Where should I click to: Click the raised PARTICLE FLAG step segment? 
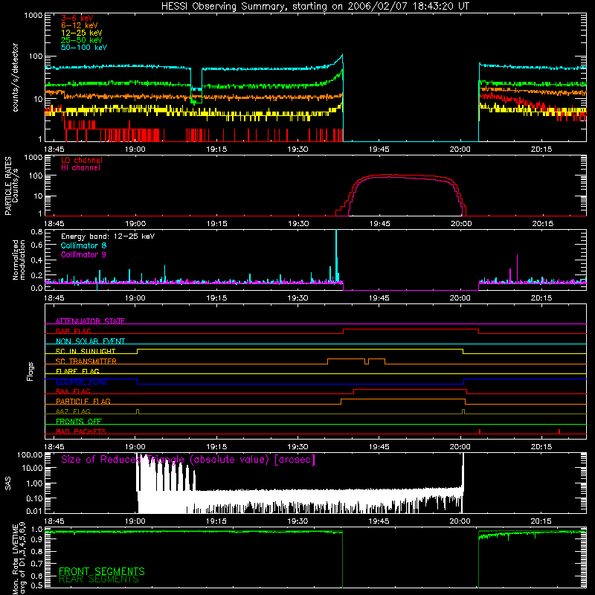pos(403,399)
